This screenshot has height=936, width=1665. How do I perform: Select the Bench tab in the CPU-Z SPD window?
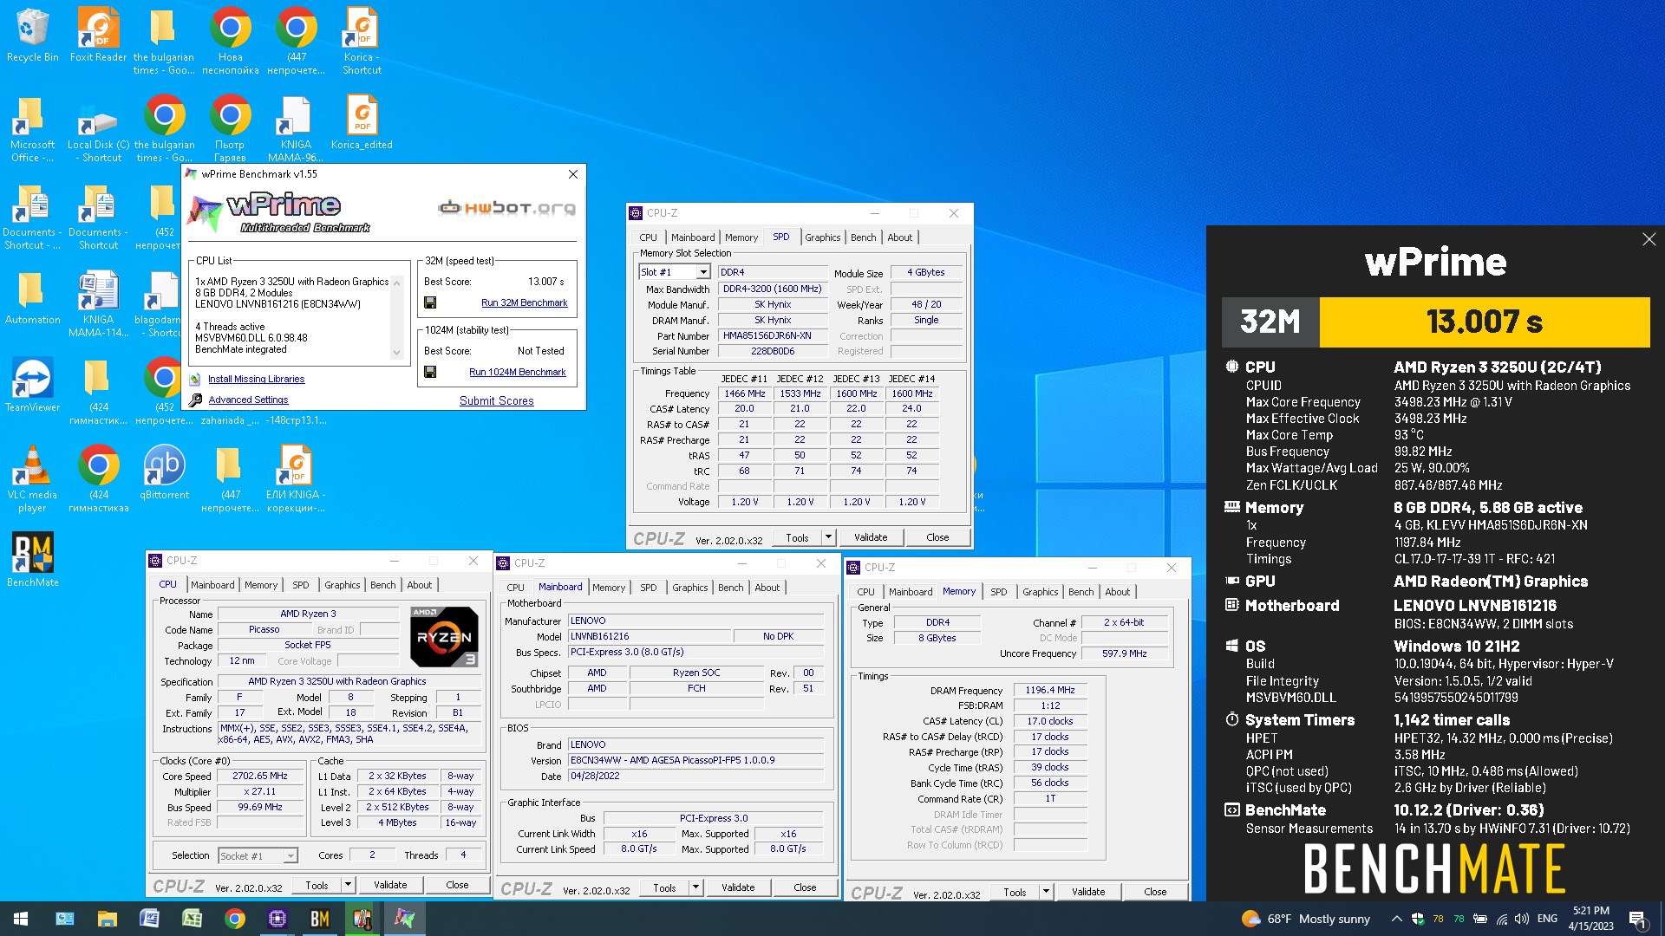[x=863, y=237]
